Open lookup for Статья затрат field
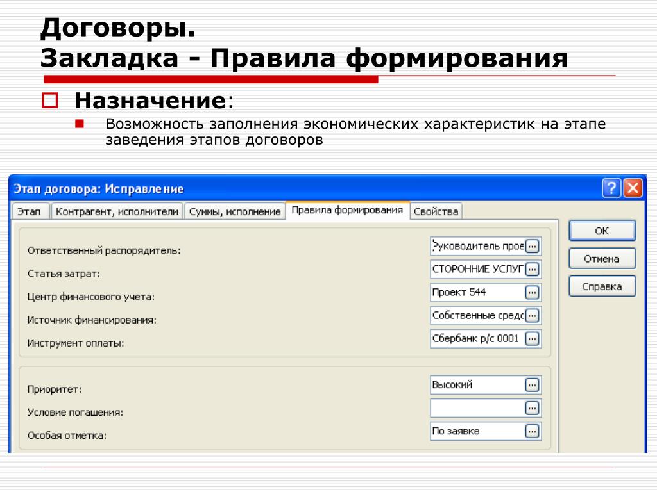The height and width of the screenshot is (492, 657). (532, 269)
